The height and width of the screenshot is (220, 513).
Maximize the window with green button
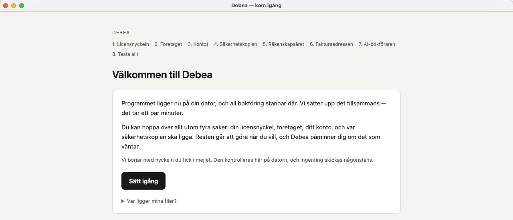22,6
